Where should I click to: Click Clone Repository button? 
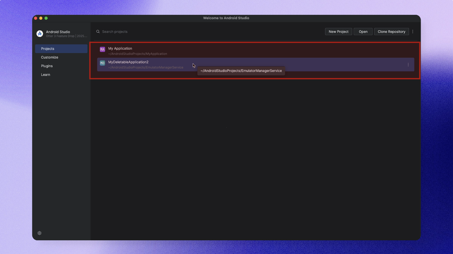391,32
